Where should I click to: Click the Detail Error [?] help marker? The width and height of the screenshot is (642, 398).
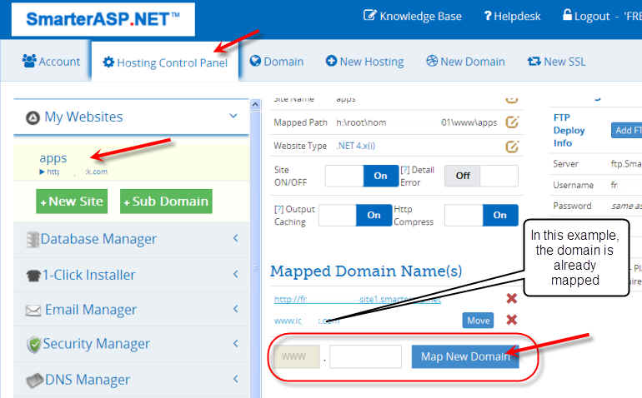point(405,170)
